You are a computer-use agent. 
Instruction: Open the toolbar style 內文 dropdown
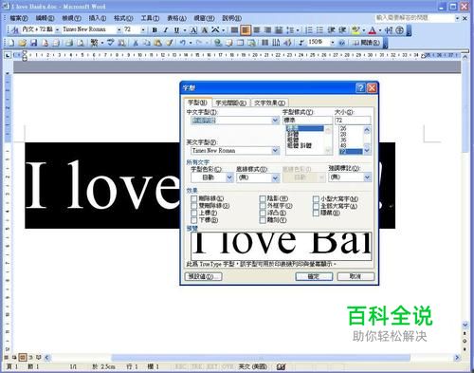click(57, 29)
